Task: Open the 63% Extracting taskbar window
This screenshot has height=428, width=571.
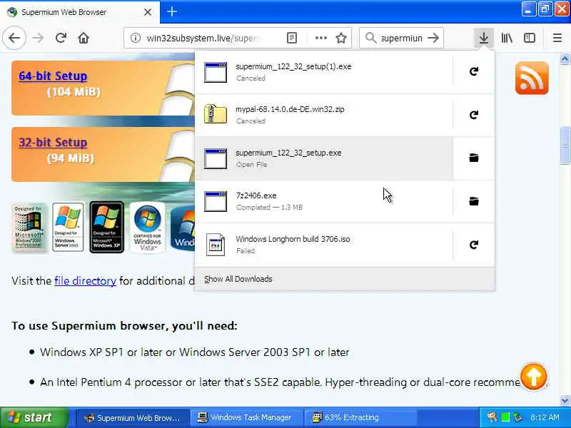Action: (x=360, y=418)
